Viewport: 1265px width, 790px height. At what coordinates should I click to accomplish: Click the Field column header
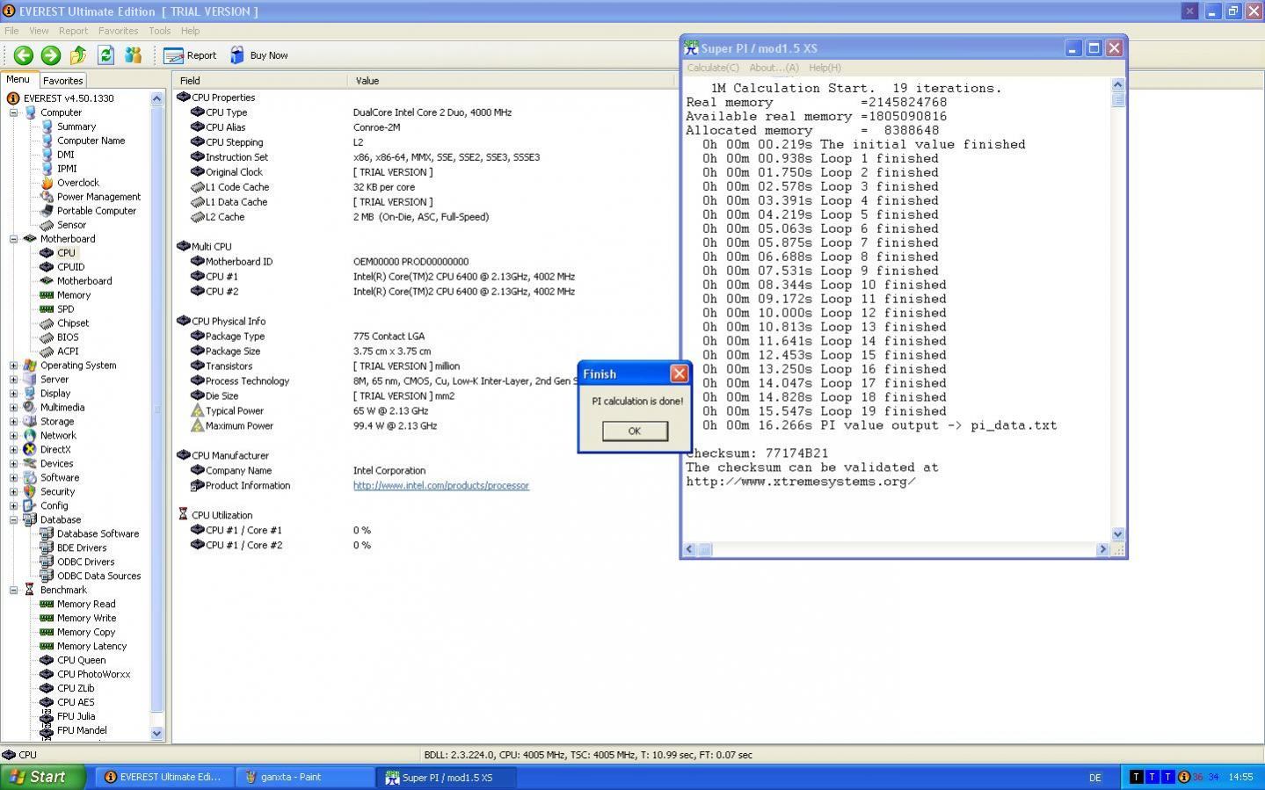click(261, 81)
